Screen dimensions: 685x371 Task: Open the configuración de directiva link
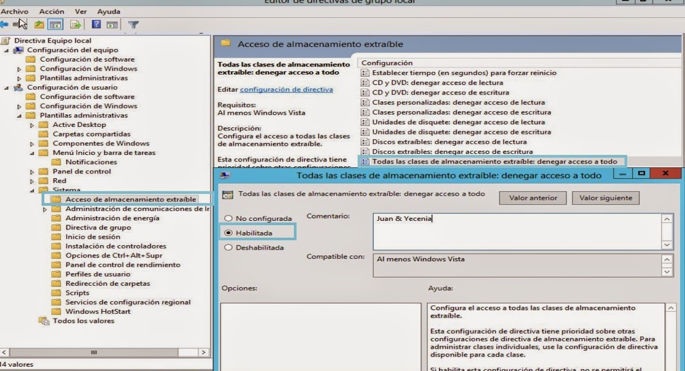(286, 89)
